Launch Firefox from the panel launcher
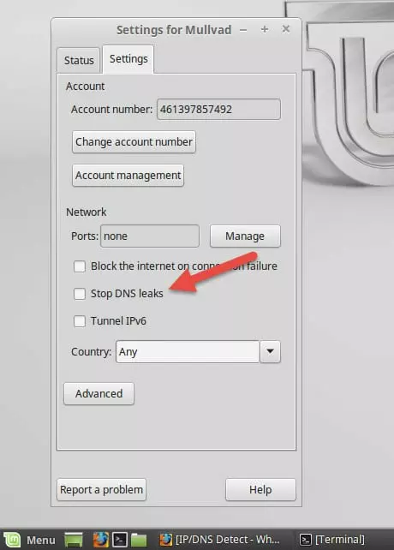This screenshot has width=394, height=550. [100, 540]
